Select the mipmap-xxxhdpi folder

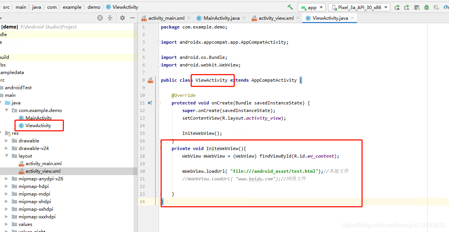(37, 216)
